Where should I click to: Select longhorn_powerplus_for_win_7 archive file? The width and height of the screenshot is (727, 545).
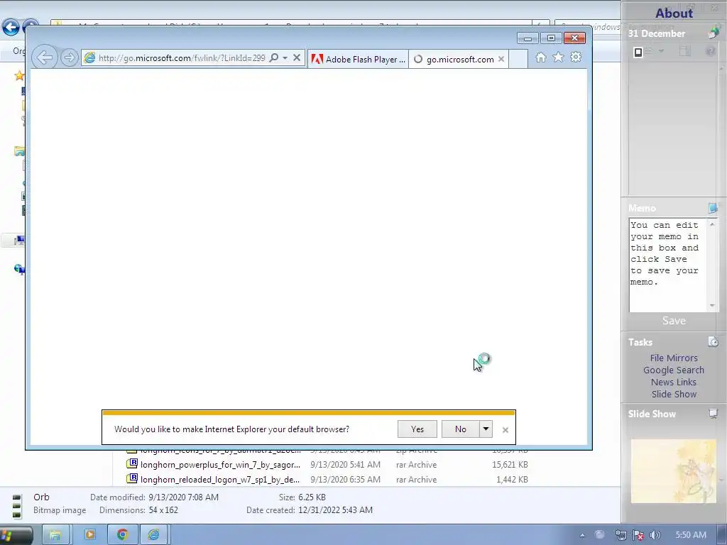(220, 464)
